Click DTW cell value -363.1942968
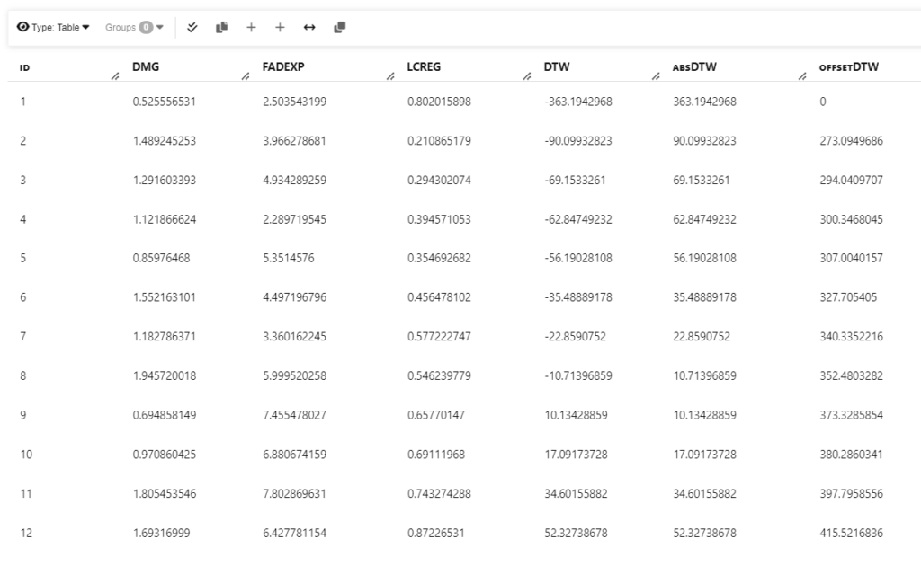The height and width of the screenshot is (574, 921). (577, 102)
